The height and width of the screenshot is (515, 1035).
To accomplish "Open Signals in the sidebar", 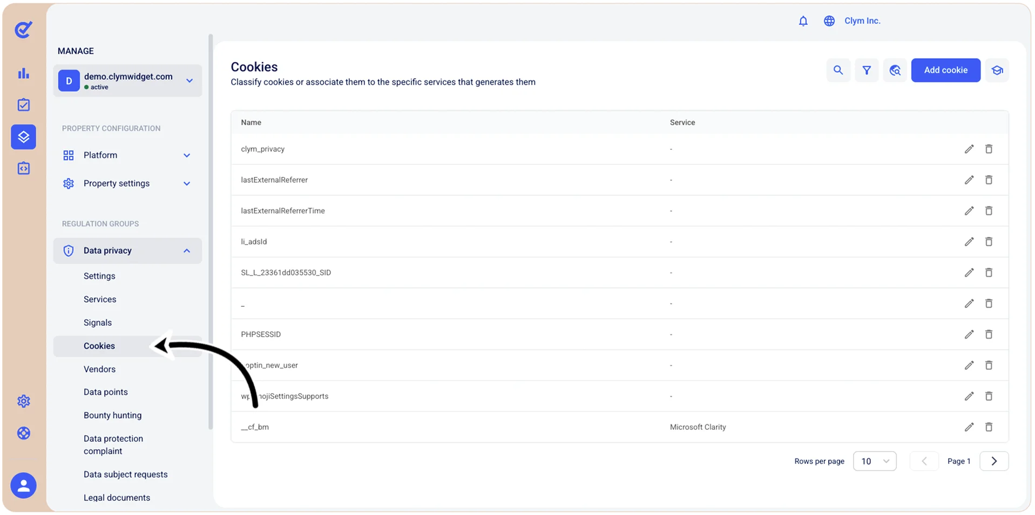I will 98,322.
